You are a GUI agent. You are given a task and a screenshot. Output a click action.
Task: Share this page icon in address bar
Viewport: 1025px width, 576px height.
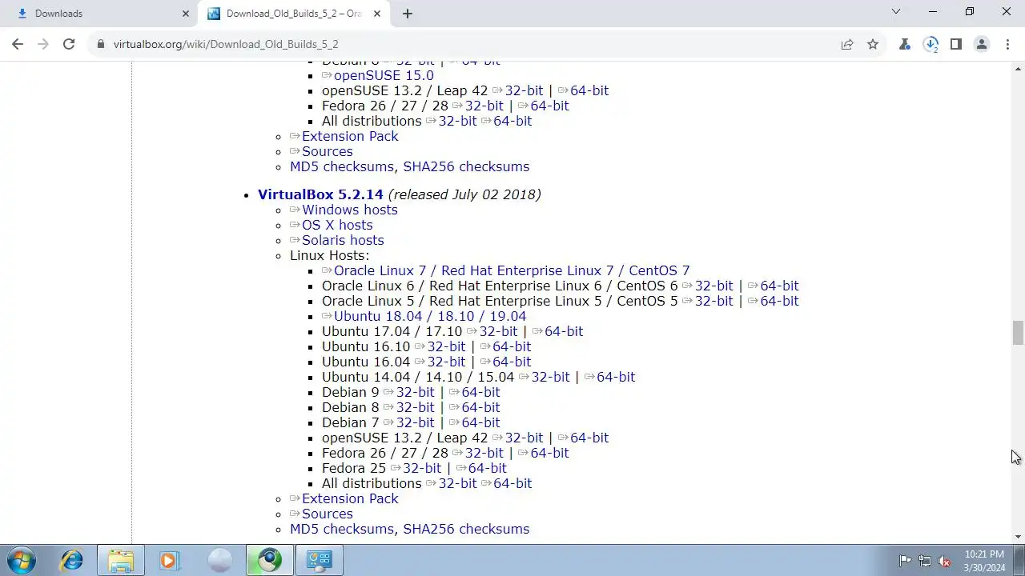pos(847,44)
